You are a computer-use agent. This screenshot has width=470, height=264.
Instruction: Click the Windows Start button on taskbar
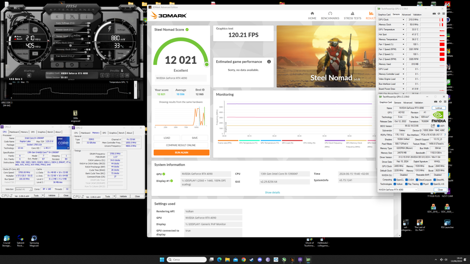(162, 260)
